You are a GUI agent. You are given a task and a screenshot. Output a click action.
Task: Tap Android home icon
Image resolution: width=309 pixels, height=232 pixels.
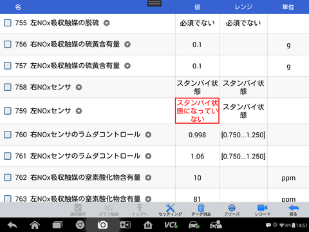(35, 225)
